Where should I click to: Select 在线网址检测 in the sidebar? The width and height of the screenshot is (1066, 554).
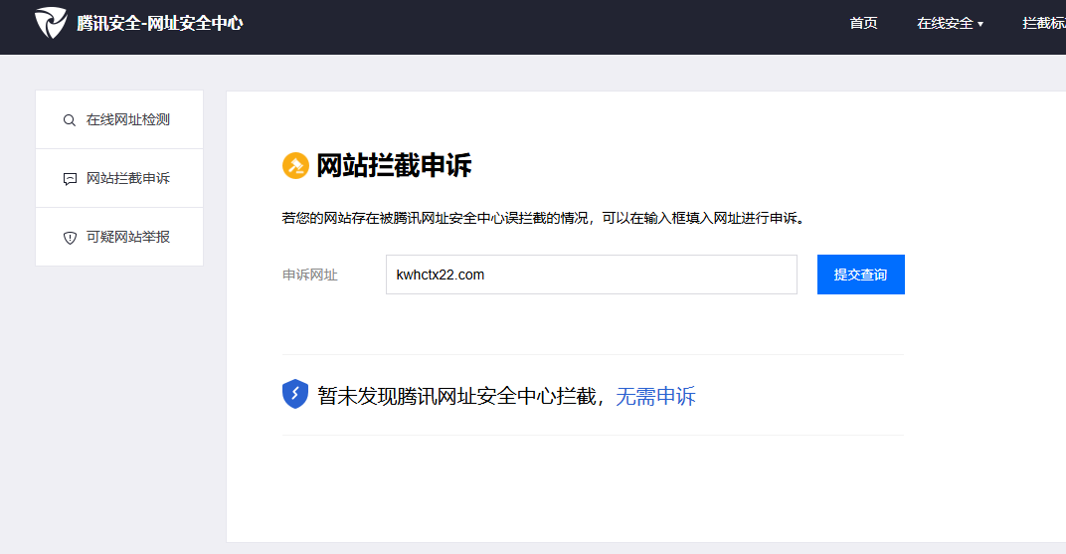coord(119,119)
